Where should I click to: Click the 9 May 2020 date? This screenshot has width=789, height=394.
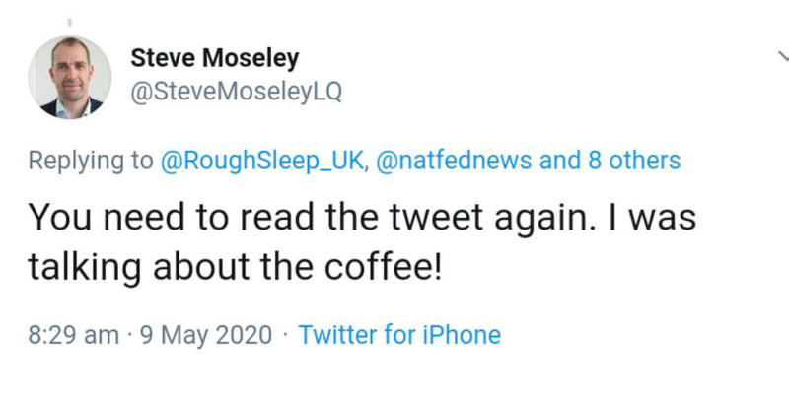206,335
